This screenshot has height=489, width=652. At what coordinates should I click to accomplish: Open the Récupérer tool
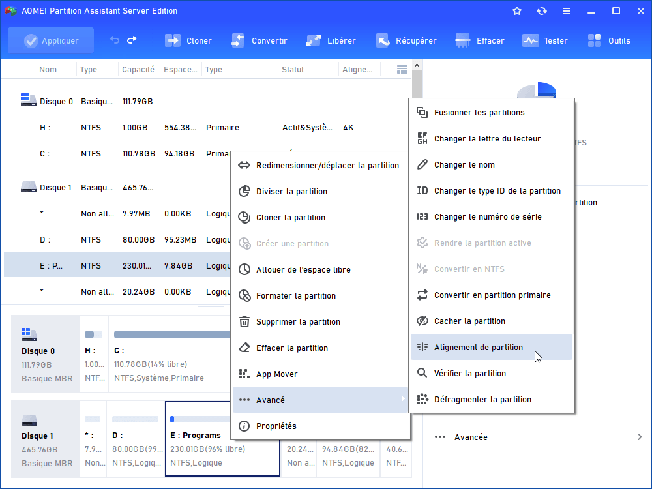point(406,40)
